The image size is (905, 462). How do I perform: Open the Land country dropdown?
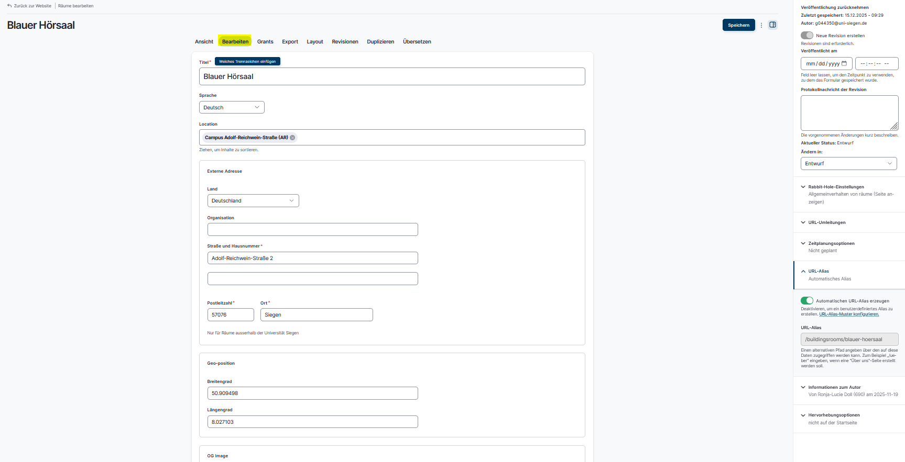(x=253, y=201)
